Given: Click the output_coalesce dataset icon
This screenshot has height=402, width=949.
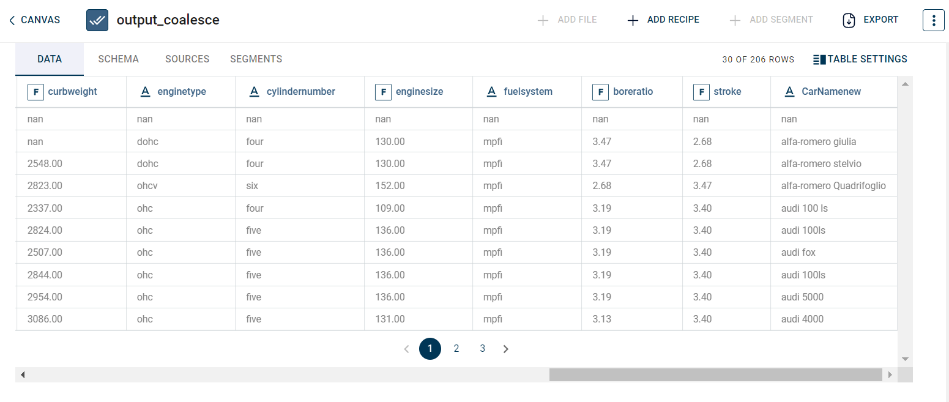Looking at the screenshot, I should tap(97, 20).
